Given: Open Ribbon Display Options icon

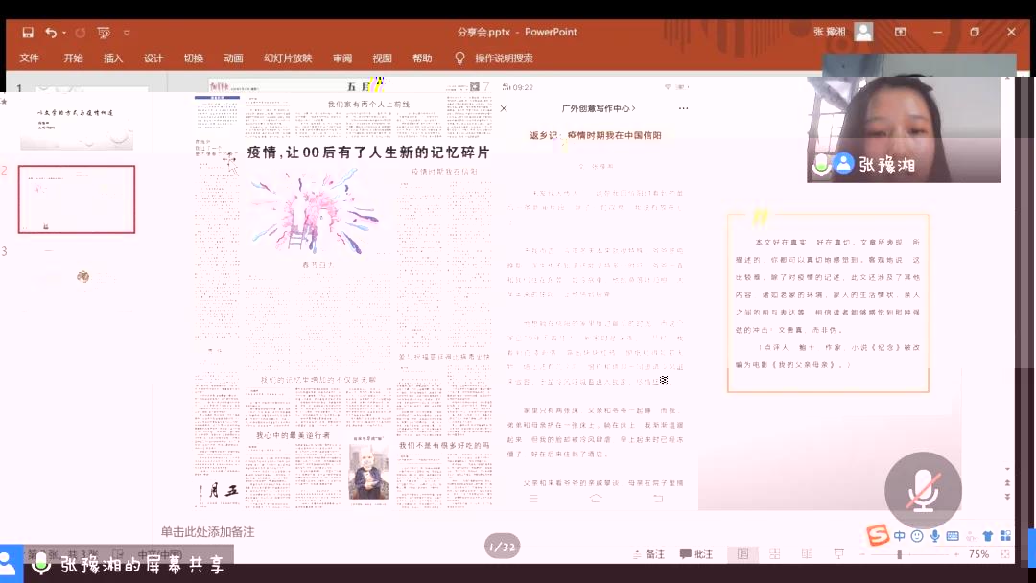Looking at the screenshot, I should pos(900,32).
